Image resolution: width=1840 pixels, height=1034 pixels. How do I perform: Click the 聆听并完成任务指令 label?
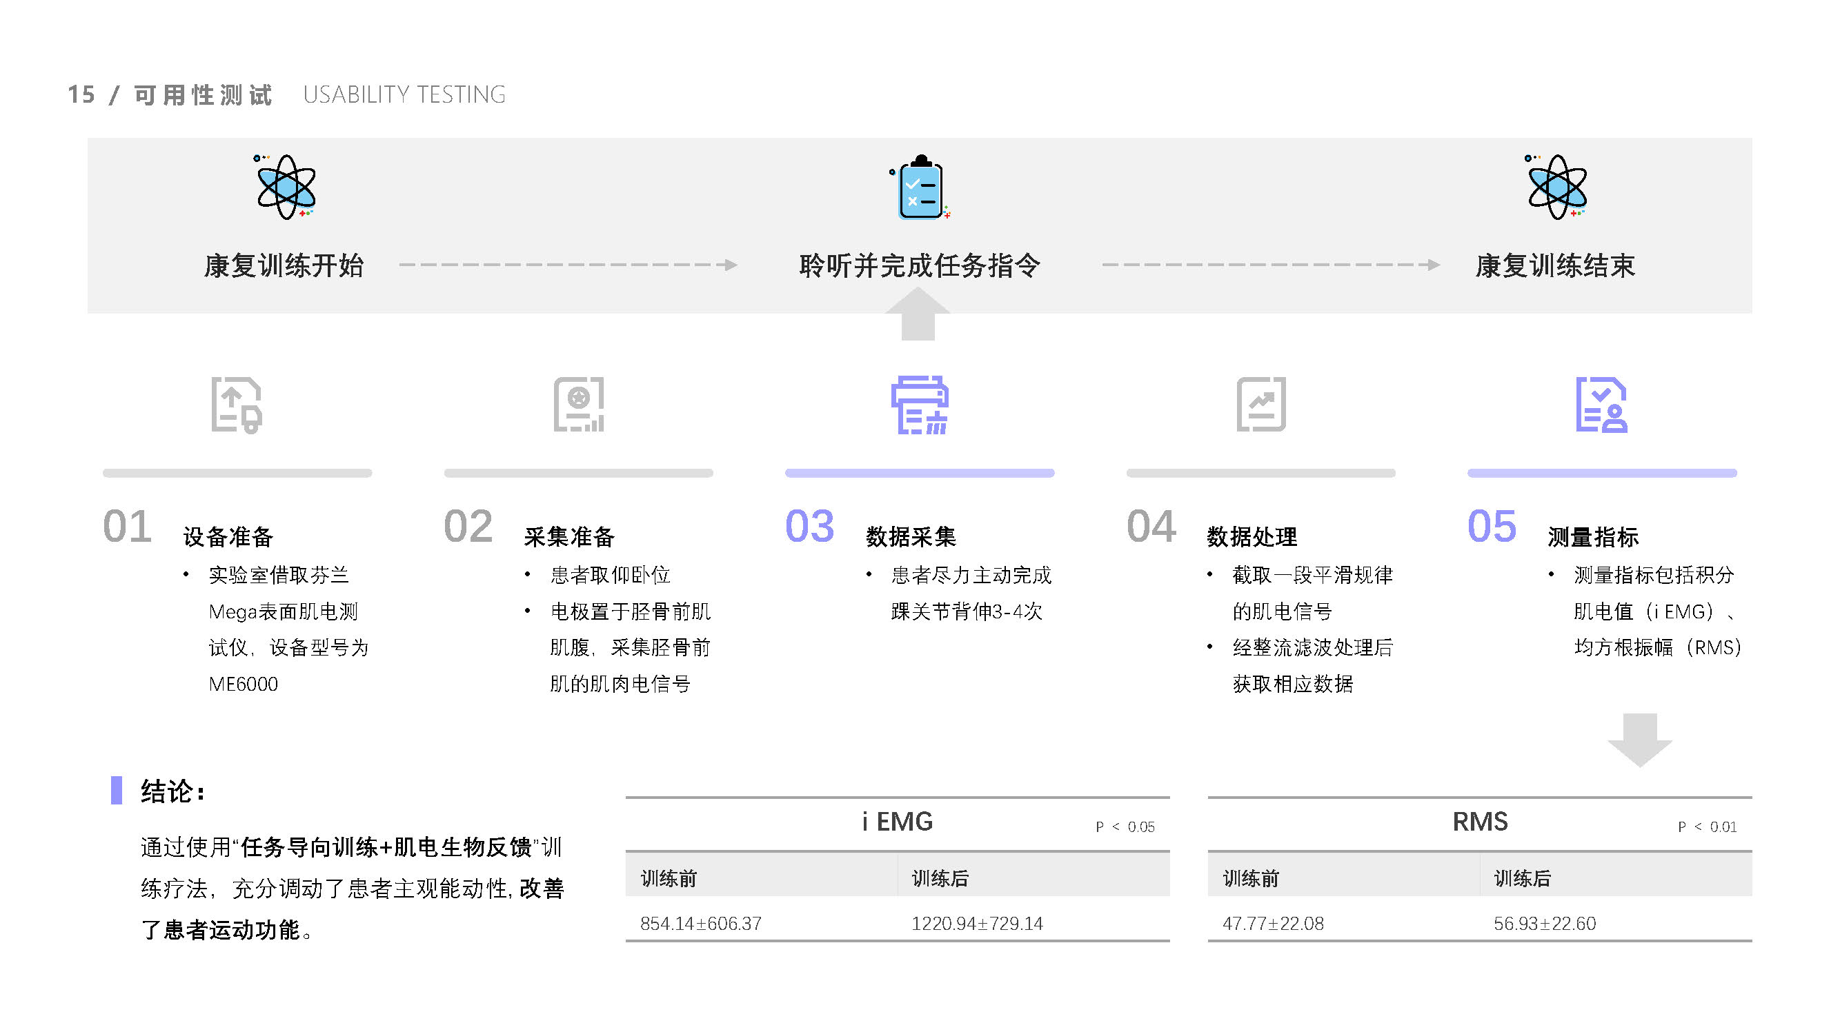pyautogui.click(x=919, y=265)
